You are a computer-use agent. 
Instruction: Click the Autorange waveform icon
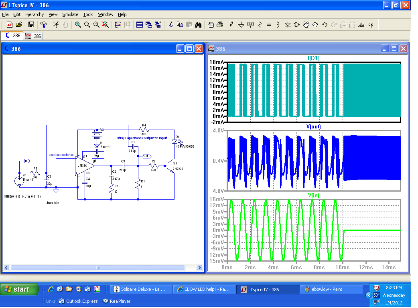(118, 25)
